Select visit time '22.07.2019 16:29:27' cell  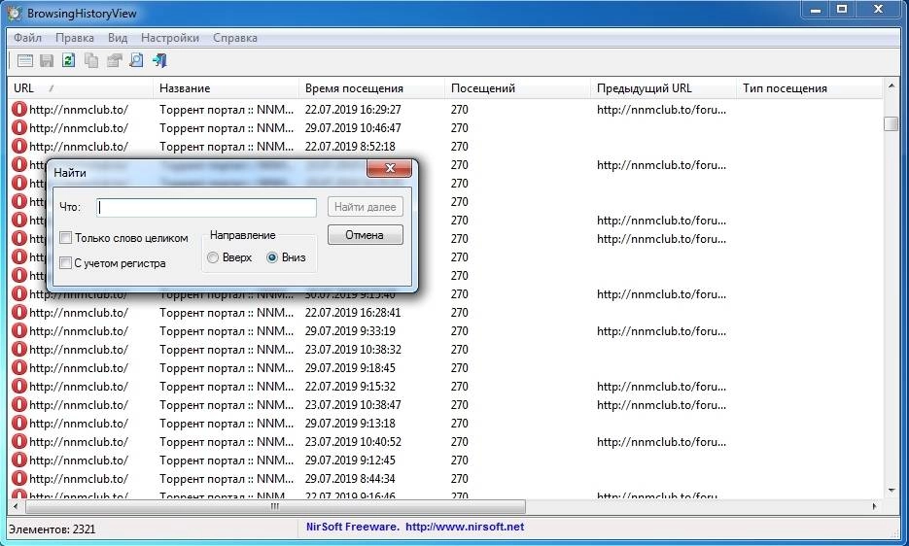coord(353,109)
